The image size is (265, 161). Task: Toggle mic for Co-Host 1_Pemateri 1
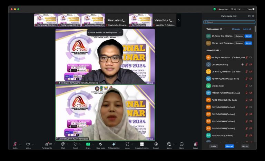247,72
